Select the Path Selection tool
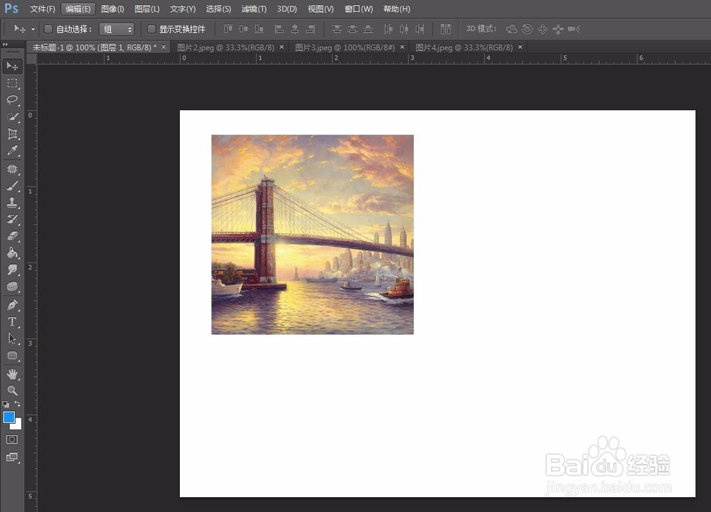Viewport: 711px width, 512px height. tap(12, 338)
